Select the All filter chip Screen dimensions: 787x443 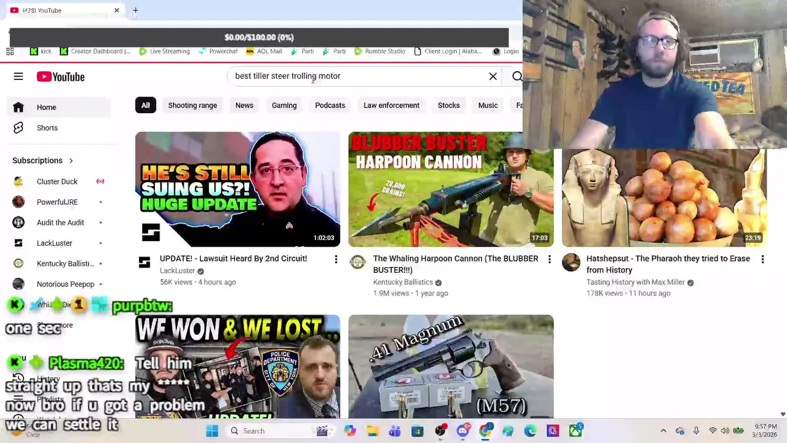click(145, 105)
